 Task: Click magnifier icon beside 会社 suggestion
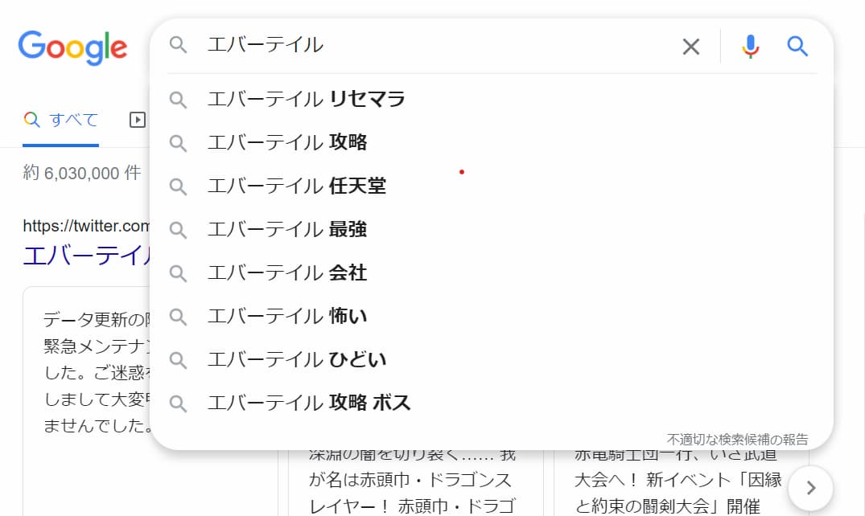coord(178,273)
